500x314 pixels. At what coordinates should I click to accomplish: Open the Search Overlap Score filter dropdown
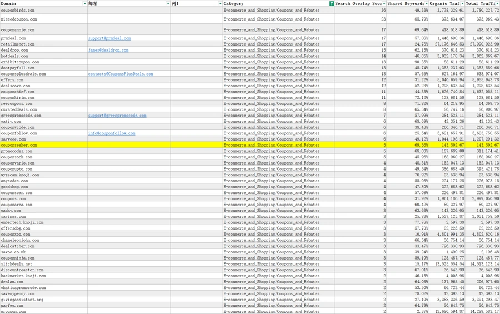384,3
